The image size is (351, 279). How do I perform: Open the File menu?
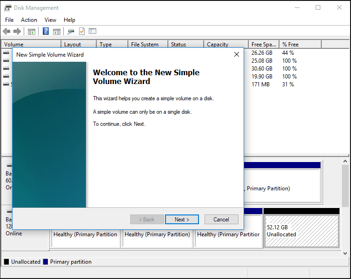pos(9,20)
